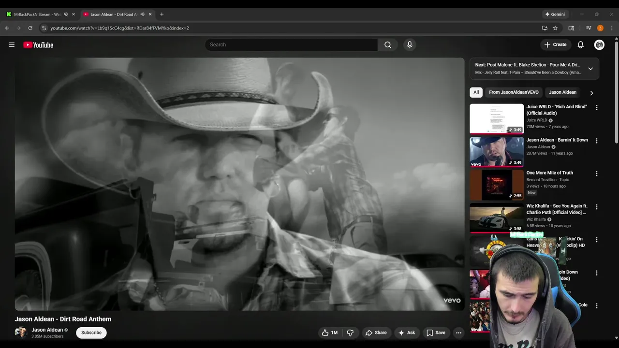Select the All filter chip
The width and height of the screenshot is (619, 348).
coord(476,92)
